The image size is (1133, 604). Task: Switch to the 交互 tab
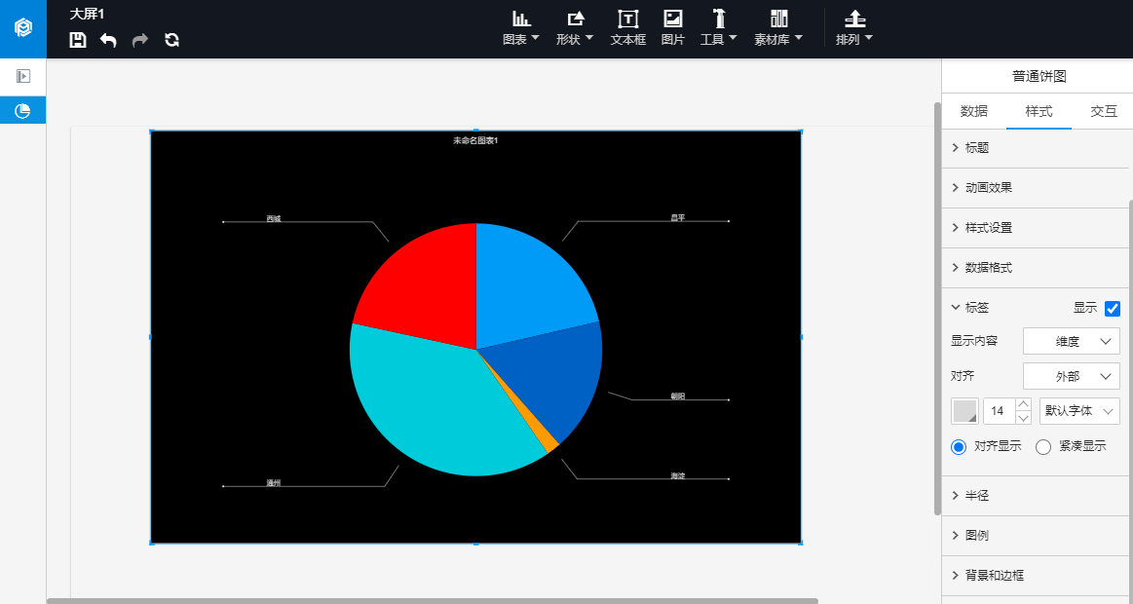[1103, 111]
